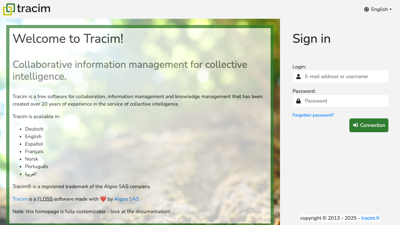Click the Français list item
Viewport: 400px width, 225px height.
point(34,152)
